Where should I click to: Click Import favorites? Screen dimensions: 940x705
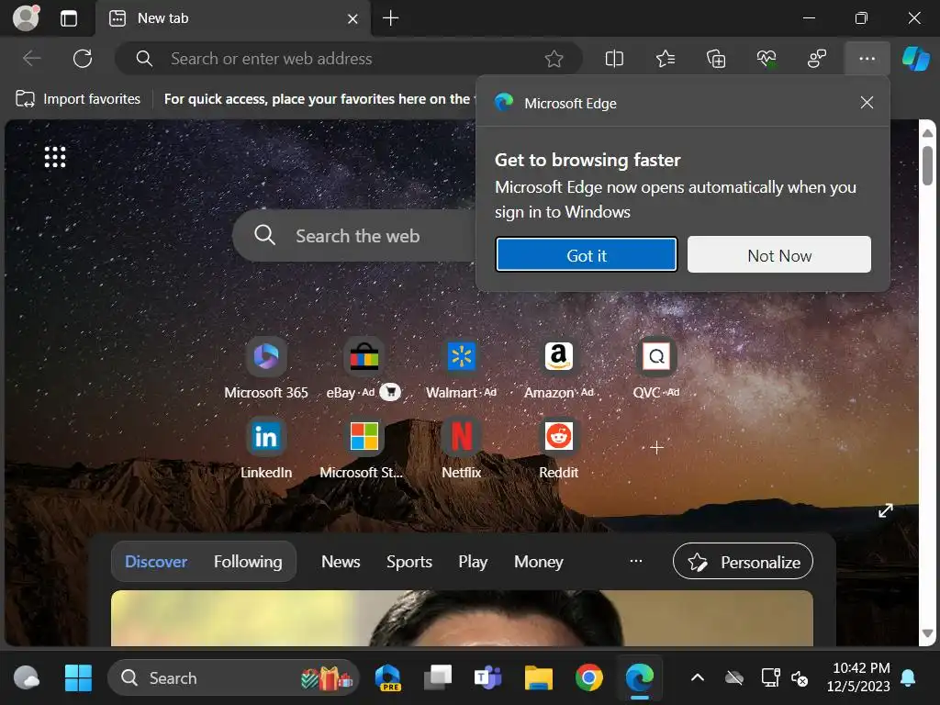pyautogui.click(x=78, y=99)
